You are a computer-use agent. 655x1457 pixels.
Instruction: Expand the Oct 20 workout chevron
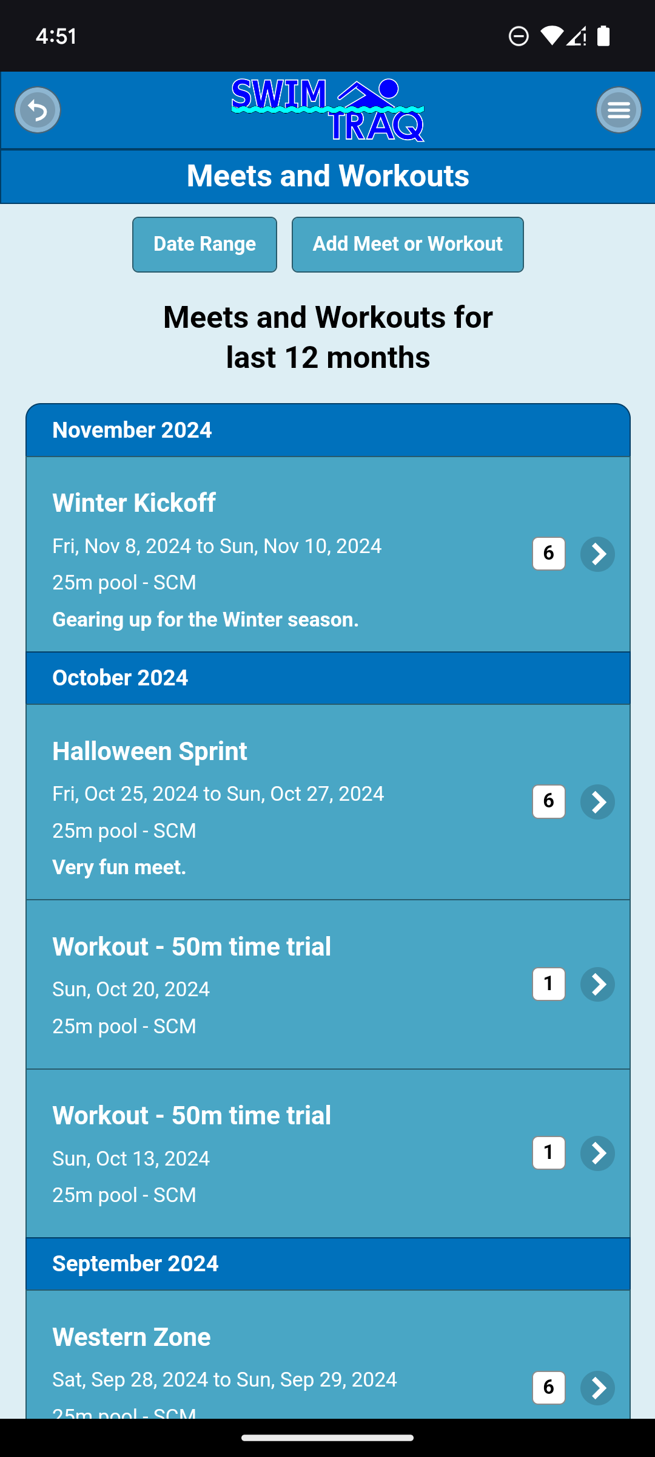click(x=597, y=984)
